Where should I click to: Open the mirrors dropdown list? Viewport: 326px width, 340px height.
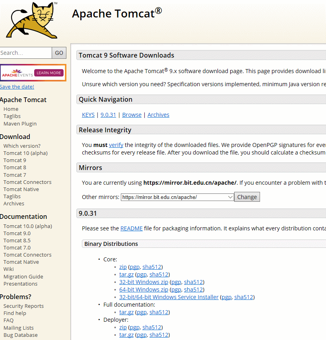(177, 197)
